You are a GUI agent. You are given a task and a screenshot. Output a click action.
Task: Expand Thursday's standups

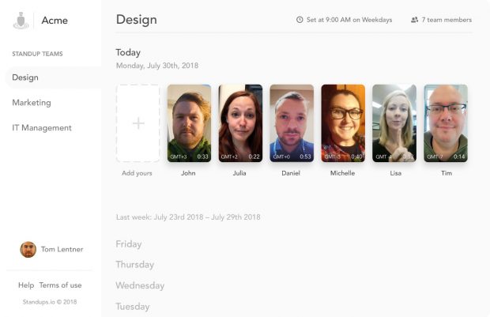(135, 265)
